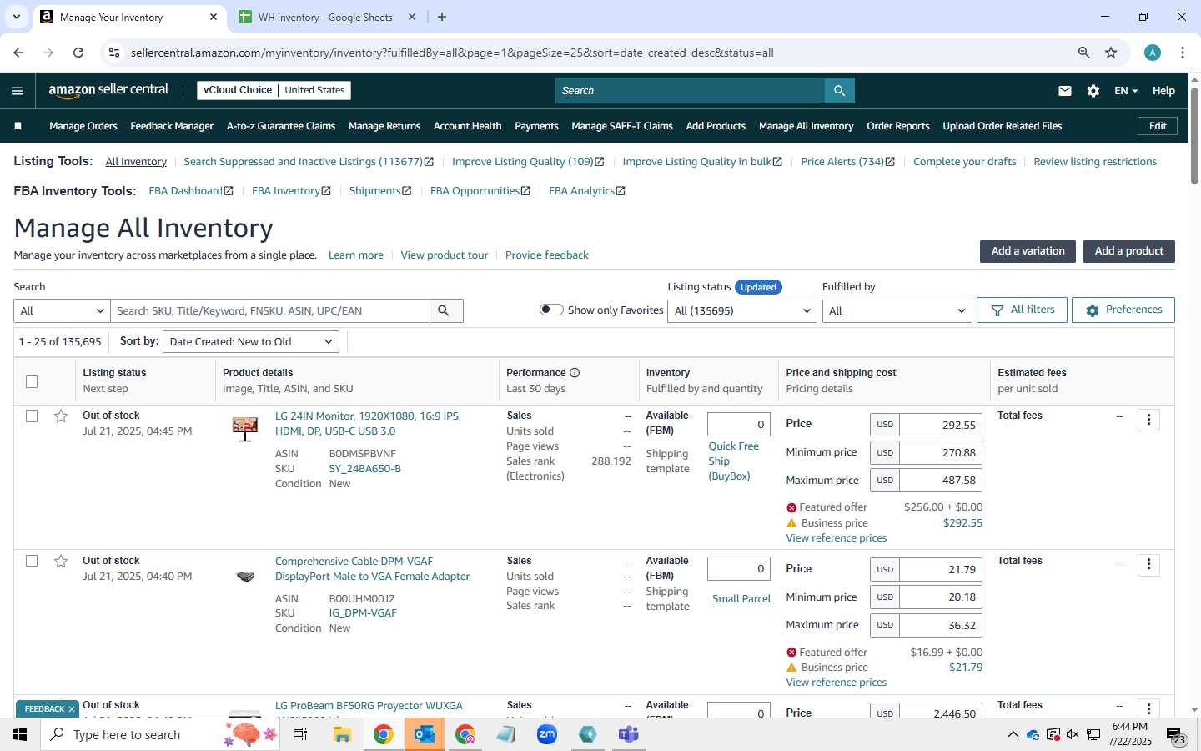Open Microsoft Teams from the taskbar

click(628, 734)
